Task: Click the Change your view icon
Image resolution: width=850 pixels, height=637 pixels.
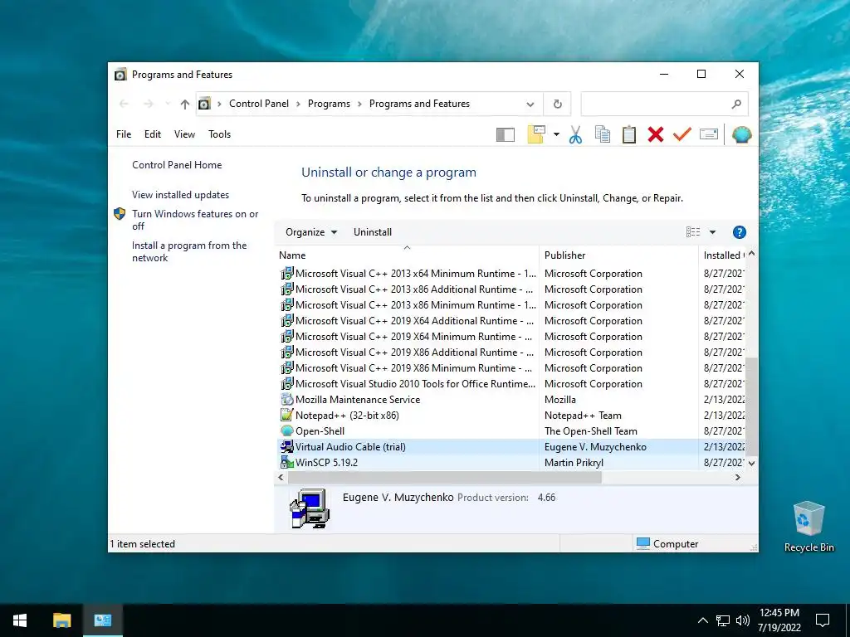Action: [693, 232]
